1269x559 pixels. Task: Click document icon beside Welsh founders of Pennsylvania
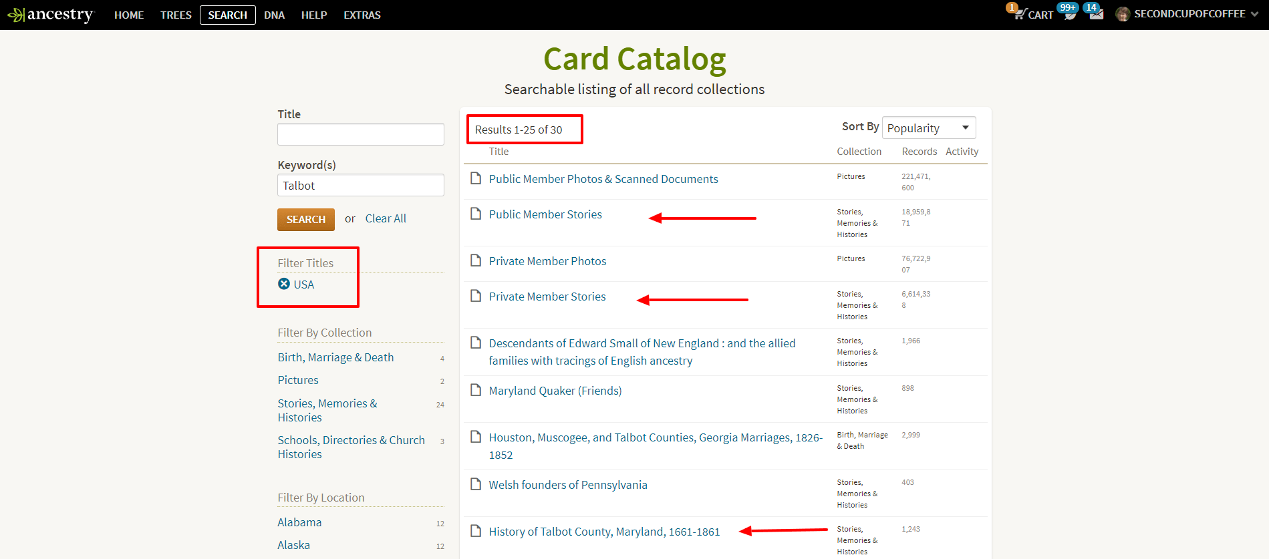point(476,484)
